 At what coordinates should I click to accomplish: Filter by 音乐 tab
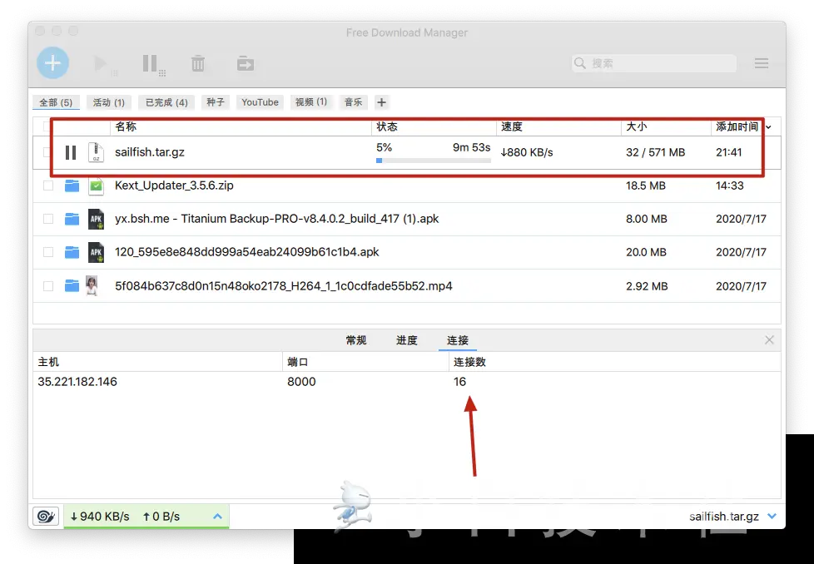pos(354,102)
